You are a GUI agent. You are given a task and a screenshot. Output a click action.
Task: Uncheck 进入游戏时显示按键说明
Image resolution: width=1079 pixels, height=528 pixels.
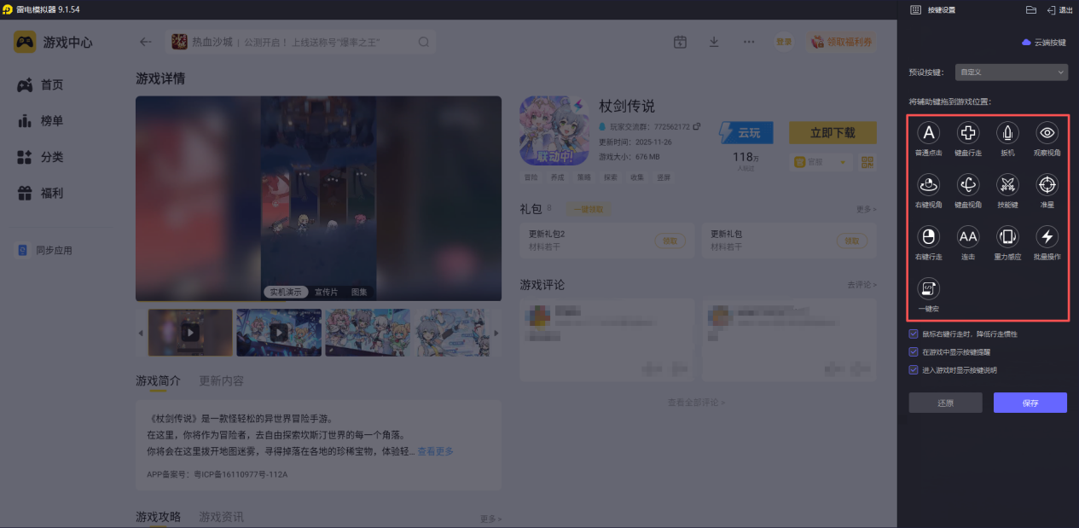coord(914,369)
